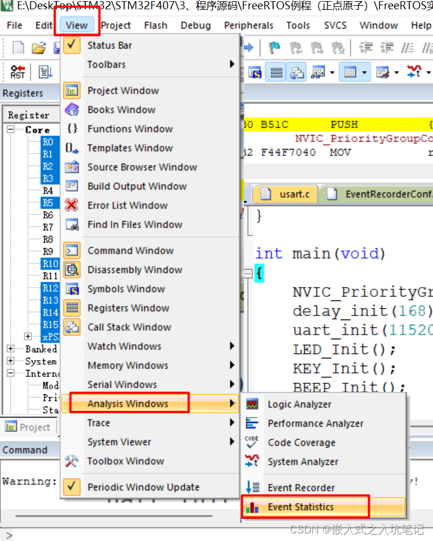433x541 pixels.
Task: Open the SVCS menu
Action: pos(335,26)
